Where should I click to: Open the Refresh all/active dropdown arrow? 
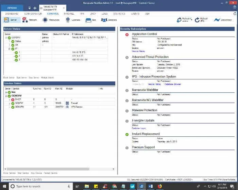click(x=191, y=20)
